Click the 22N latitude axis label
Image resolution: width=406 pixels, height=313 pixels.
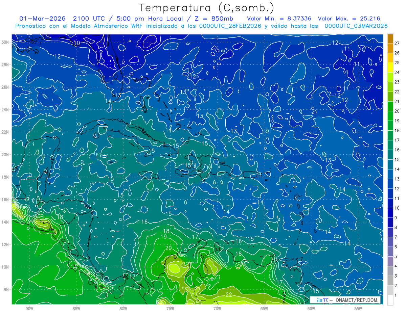pos(5,132)
